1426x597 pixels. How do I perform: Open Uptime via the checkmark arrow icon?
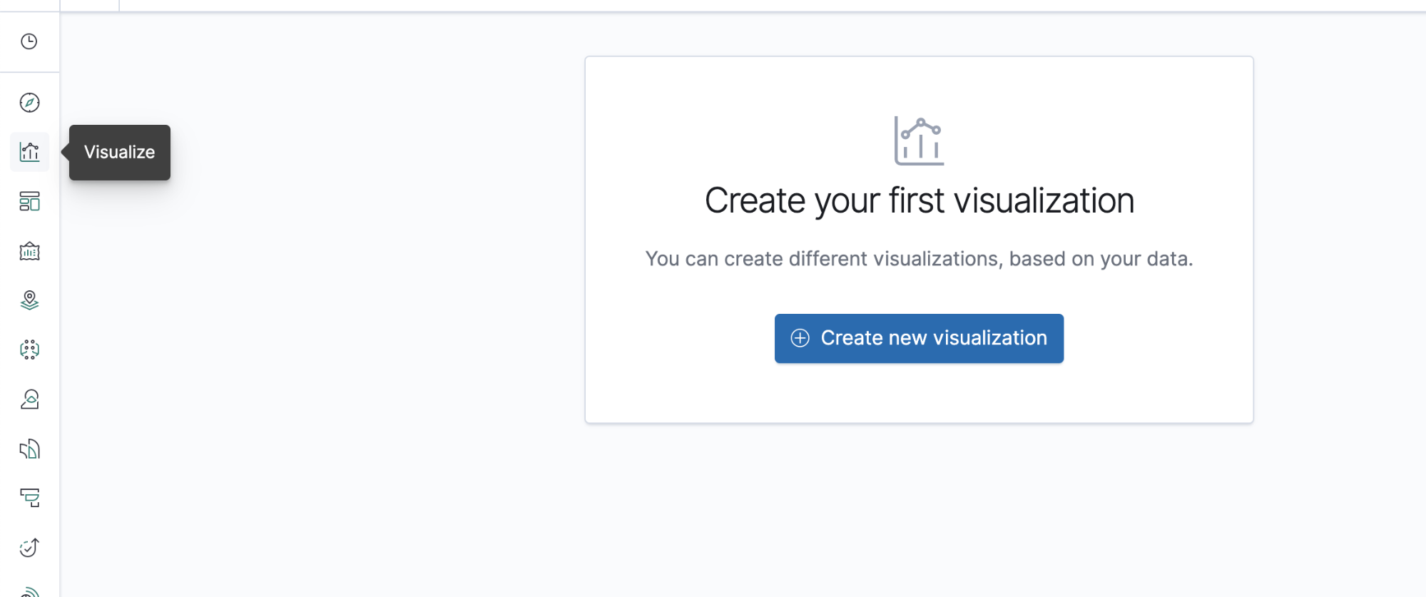pyautogui.click(x=29, y=547)
